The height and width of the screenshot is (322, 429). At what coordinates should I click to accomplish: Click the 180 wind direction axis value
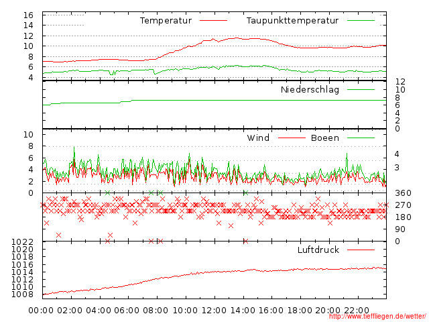pyautogui.click(x=403, y=217)
